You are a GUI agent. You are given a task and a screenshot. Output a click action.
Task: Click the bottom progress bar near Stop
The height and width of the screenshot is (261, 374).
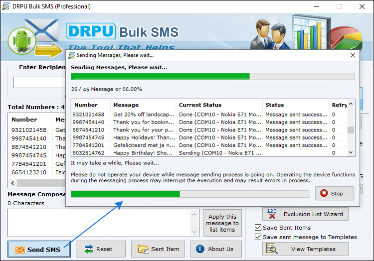coord(190,194)
